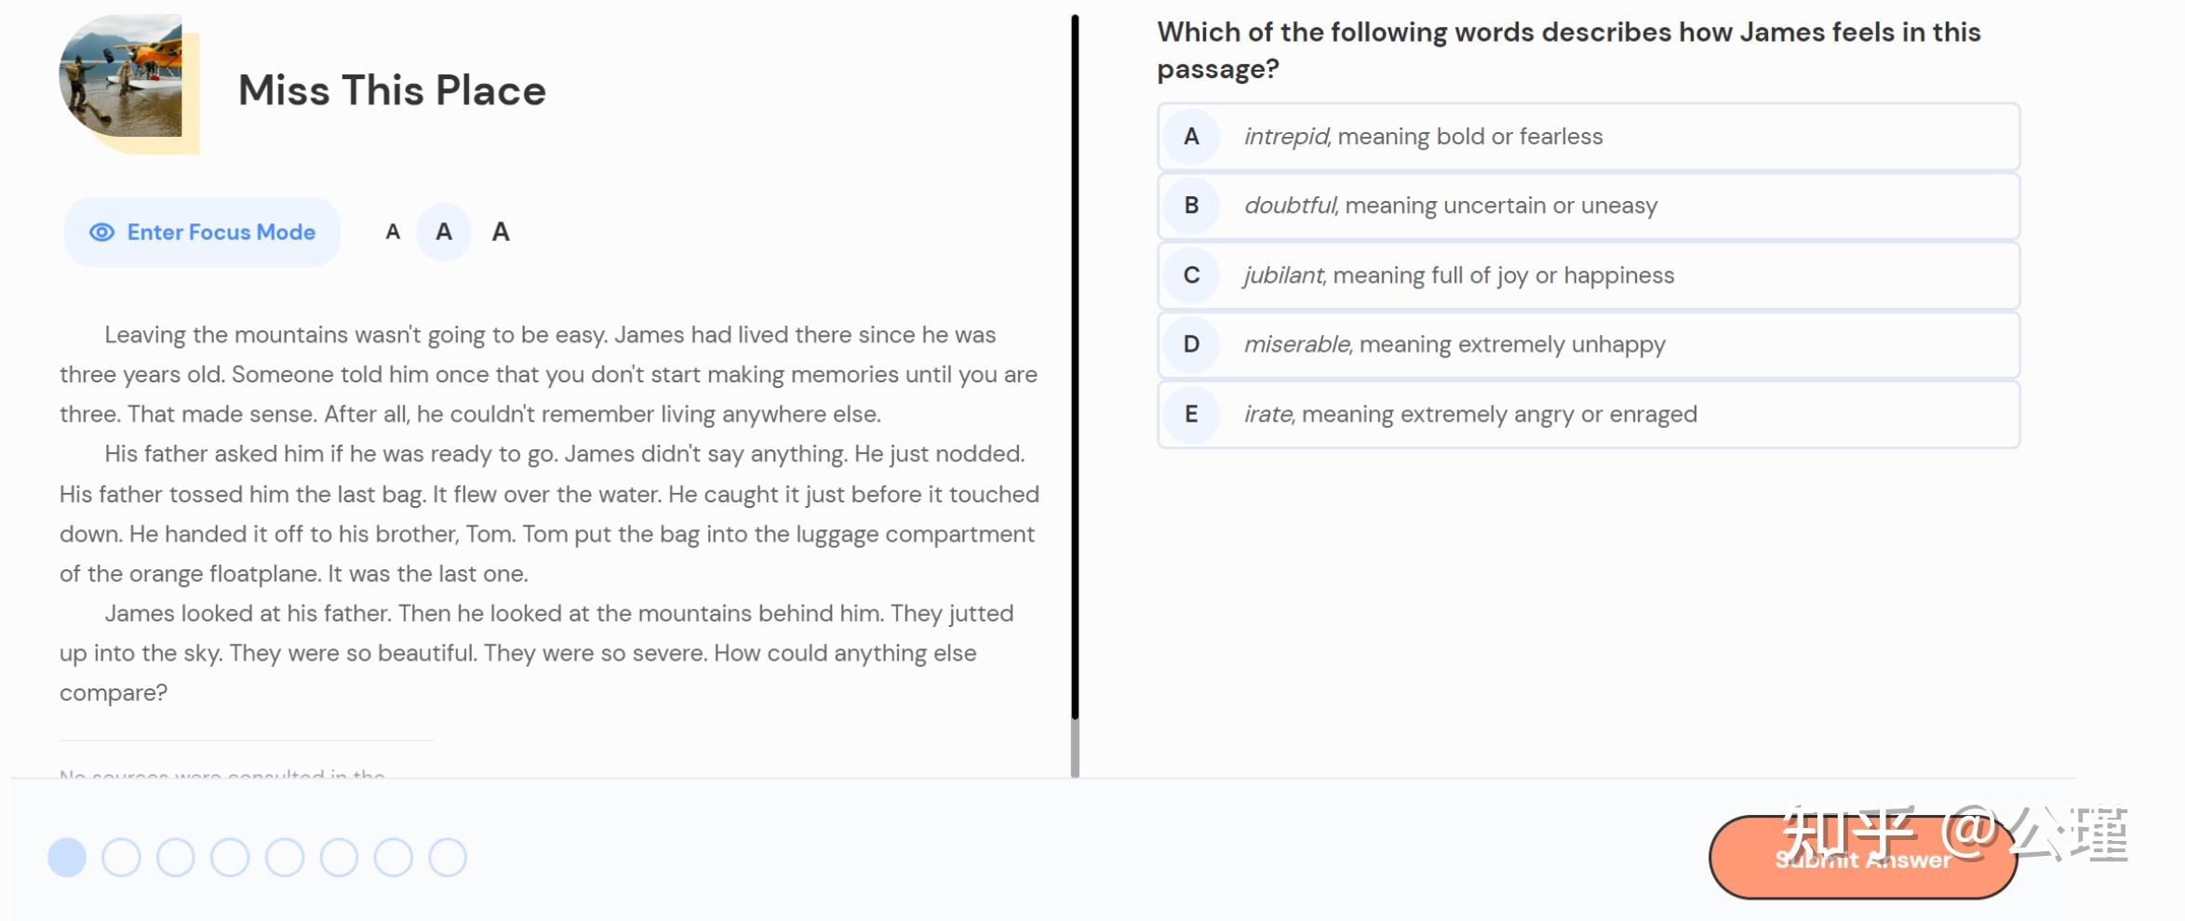Enter Focus Mode
Viewport: 2185px width, 921px height.
(202, 232)
